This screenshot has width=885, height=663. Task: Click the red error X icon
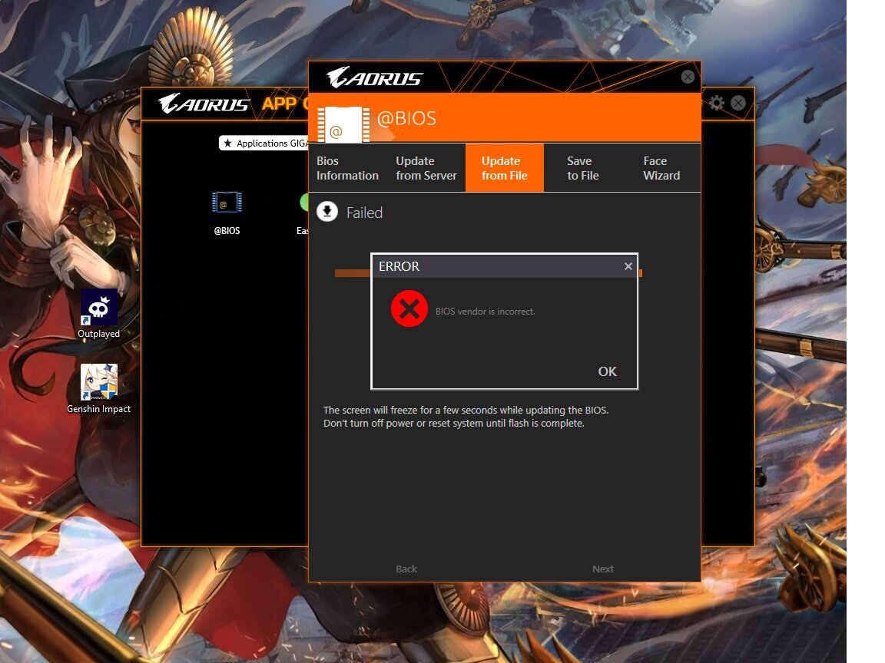click(409, 308)
